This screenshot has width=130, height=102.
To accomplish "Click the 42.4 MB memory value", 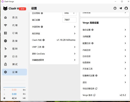I will pos(14,98).
